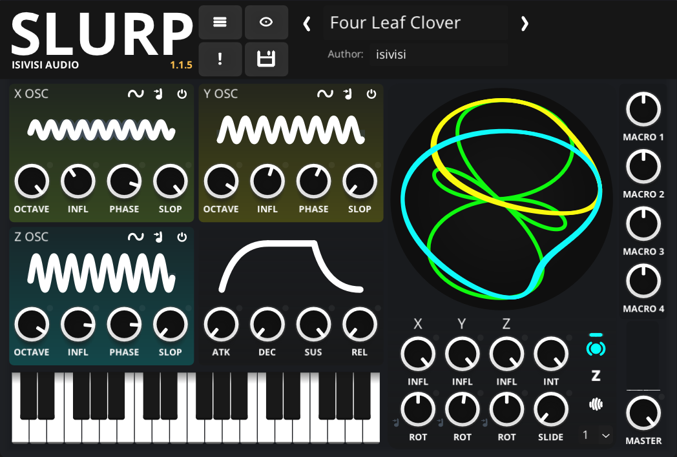Click Z OSC PHASE knob
The width and height of the screenshot is (677, 457).
[x=124, y=325]
